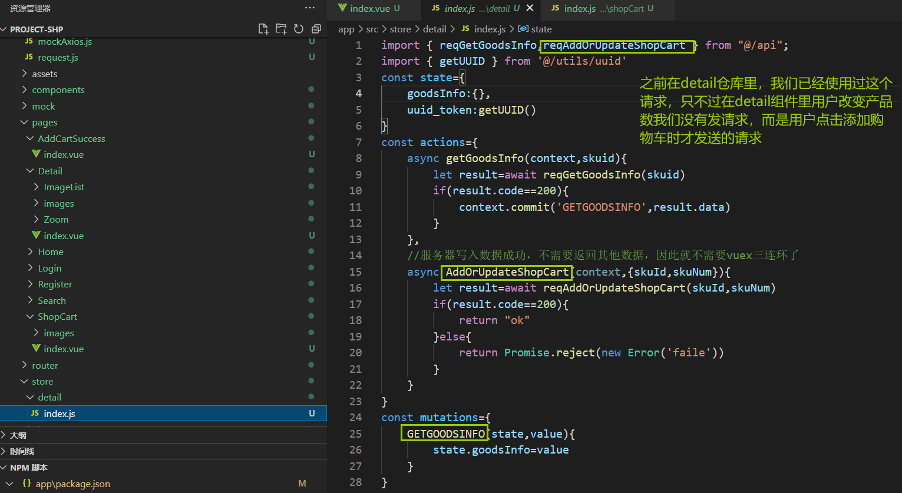
Task: Click line number 24 in the gutter
Action: 355,417
